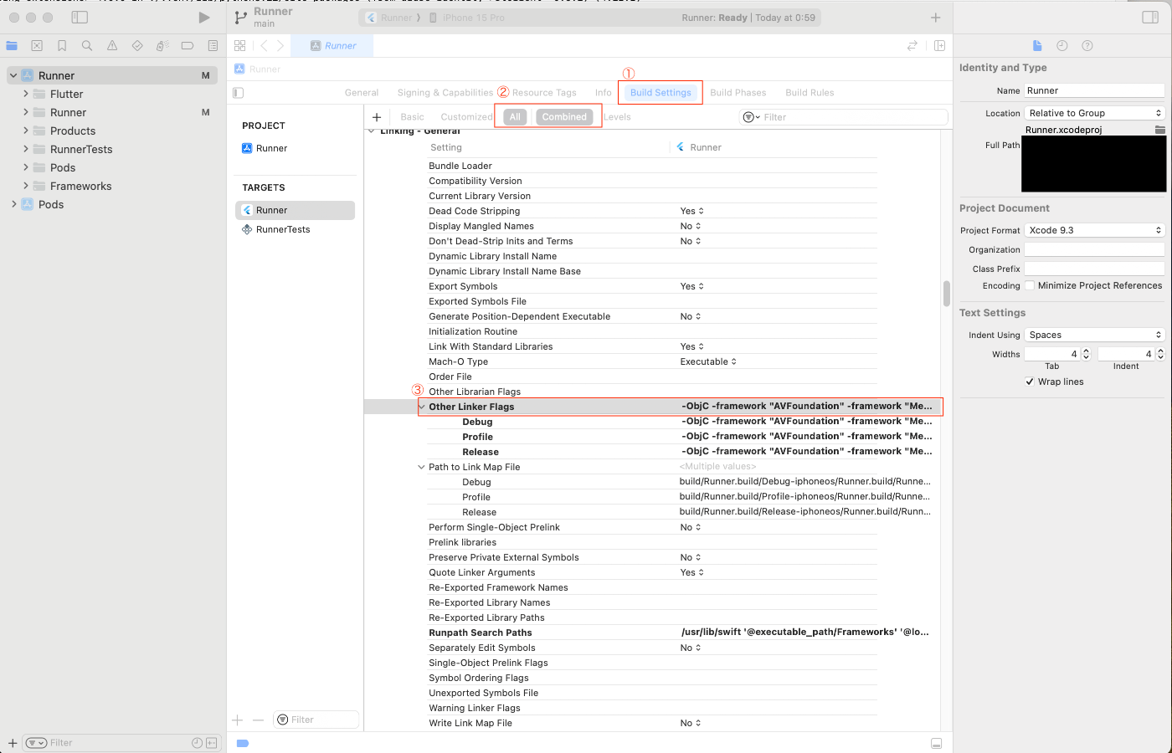Click the source control branch icon
The height and width of the screenshot is (753, 1172).
pyautogui.click(x=241, y=18)
